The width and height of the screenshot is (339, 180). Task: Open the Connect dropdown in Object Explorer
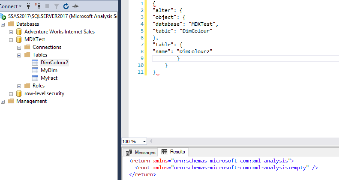10,6
